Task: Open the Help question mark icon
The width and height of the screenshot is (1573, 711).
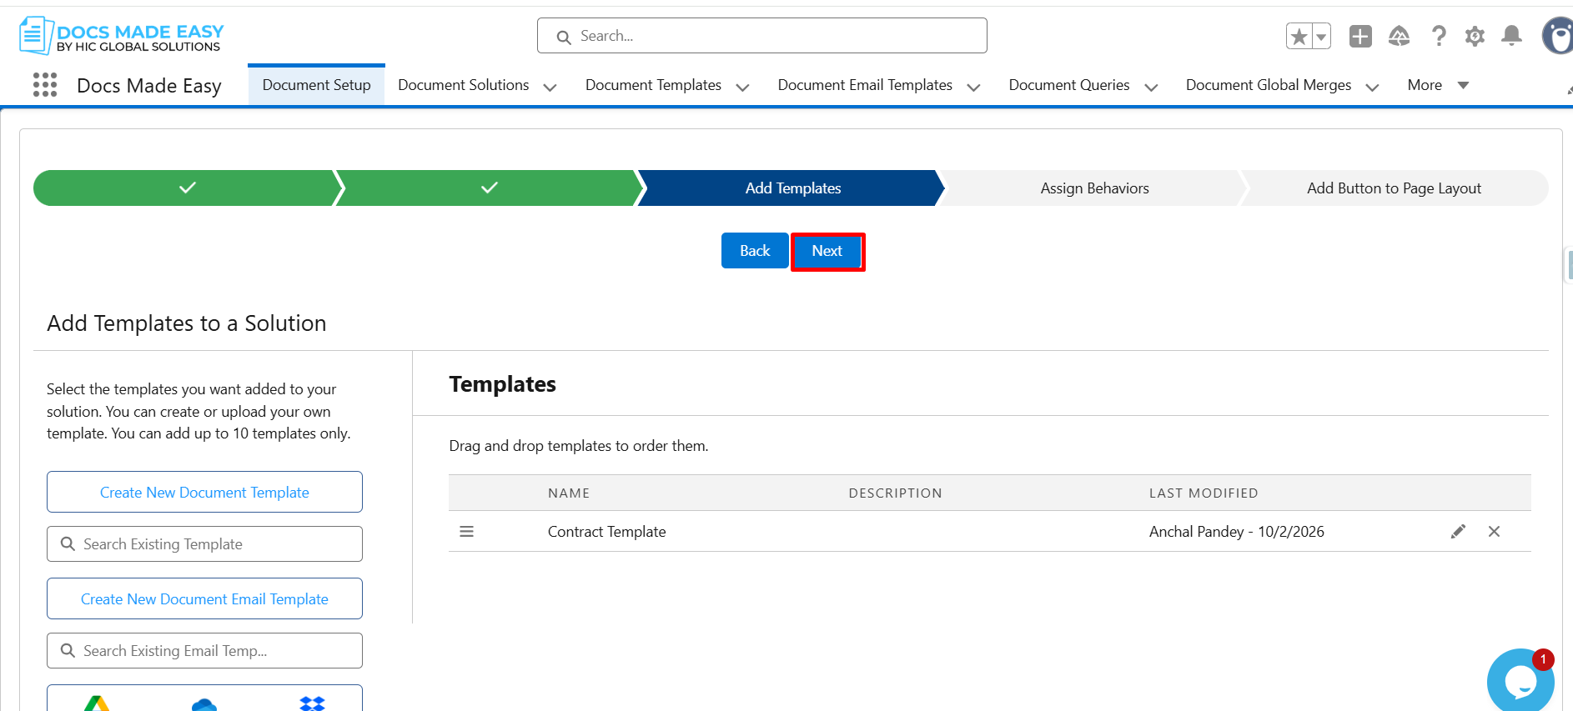Action: [x=1438, y=37]
